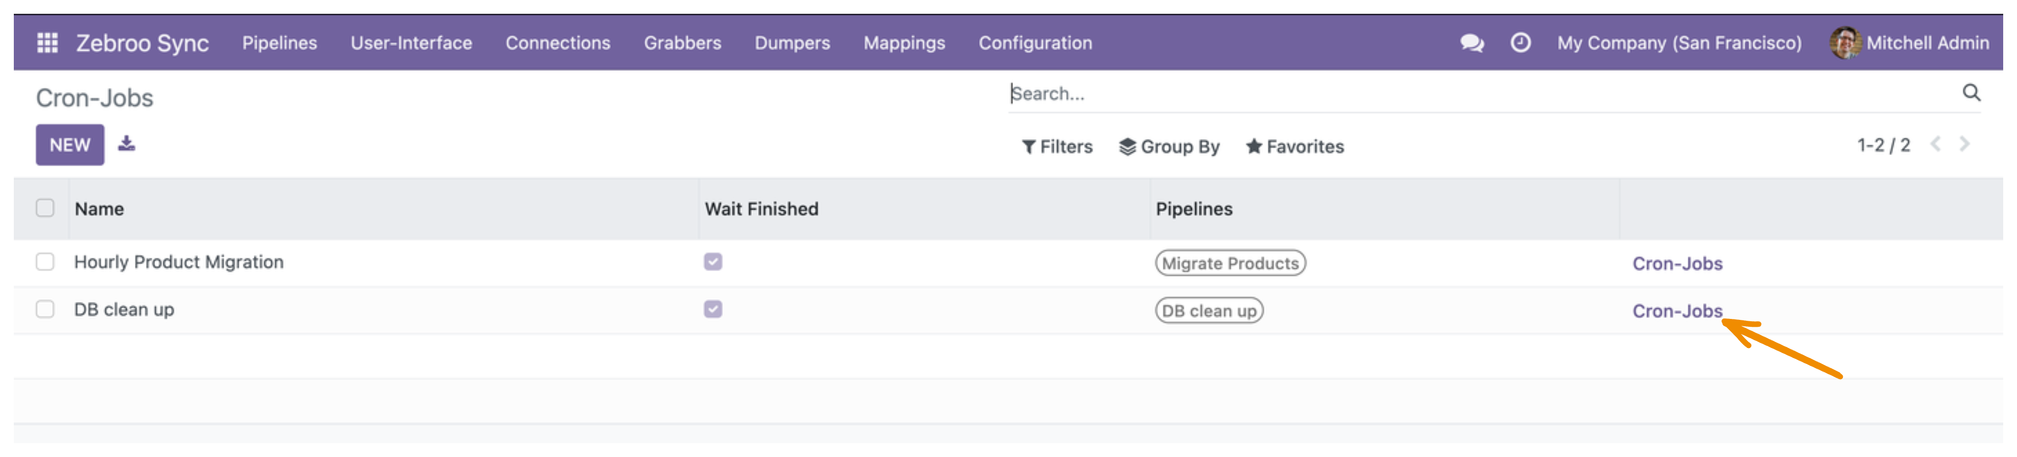Click the NEW button
The height and width of the screenshot is (457, 2017).
point(70,145)
